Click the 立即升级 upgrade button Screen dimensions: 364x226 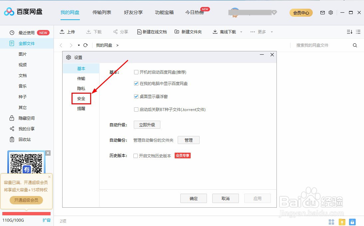pos(147,124)
